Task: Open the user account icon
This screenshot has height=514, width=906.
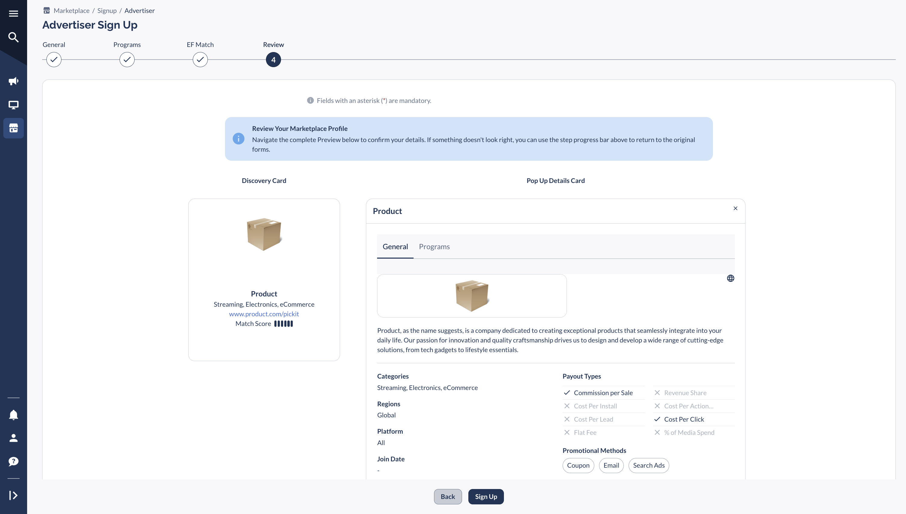Action: (x=14, y=438)
